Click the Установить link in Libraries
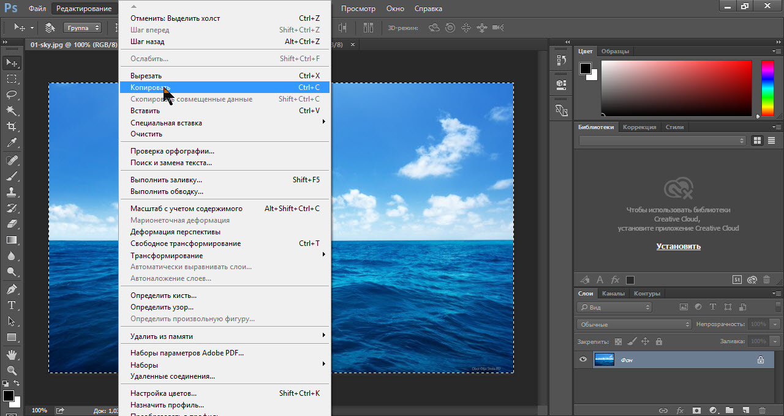 coord(678,247)
